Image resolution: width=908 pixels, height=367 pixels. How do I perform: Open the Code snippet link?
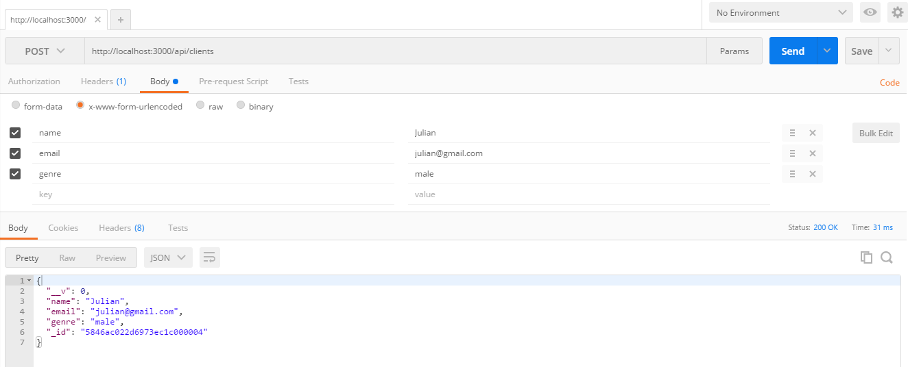click(889, 82)
